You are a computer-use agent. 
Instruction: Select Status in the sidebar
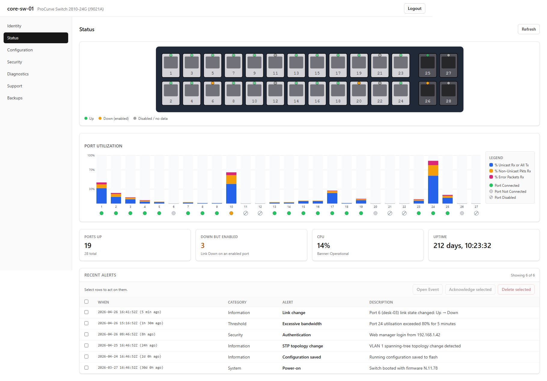[36, 38]
